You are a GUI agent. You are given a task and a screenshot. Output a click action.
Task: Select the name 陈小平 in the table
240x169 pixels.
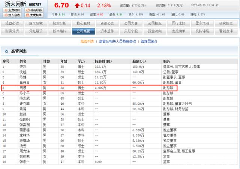point(24,93)
